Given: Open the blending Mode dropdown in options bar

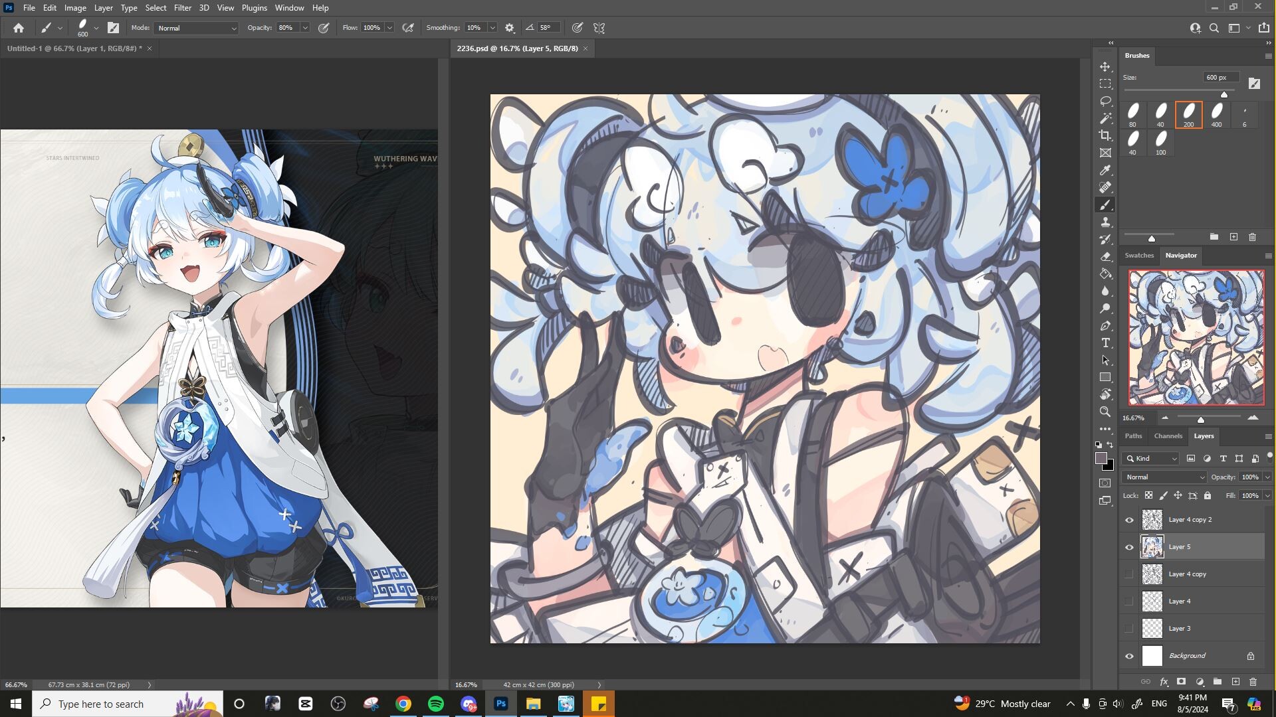Looking at the screenshot, I should tap(196, 28).
